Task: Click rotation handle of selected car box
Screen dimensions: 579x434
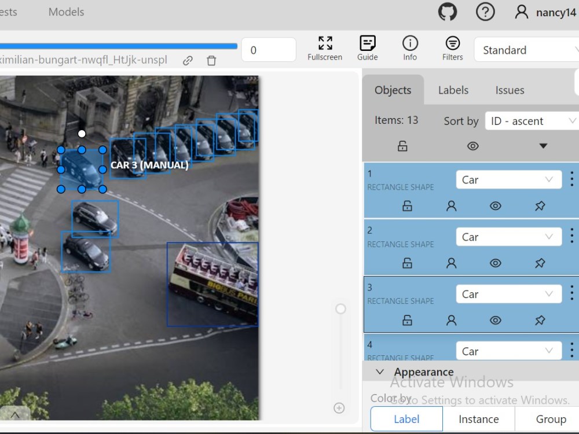Action: tap(82, 134)
